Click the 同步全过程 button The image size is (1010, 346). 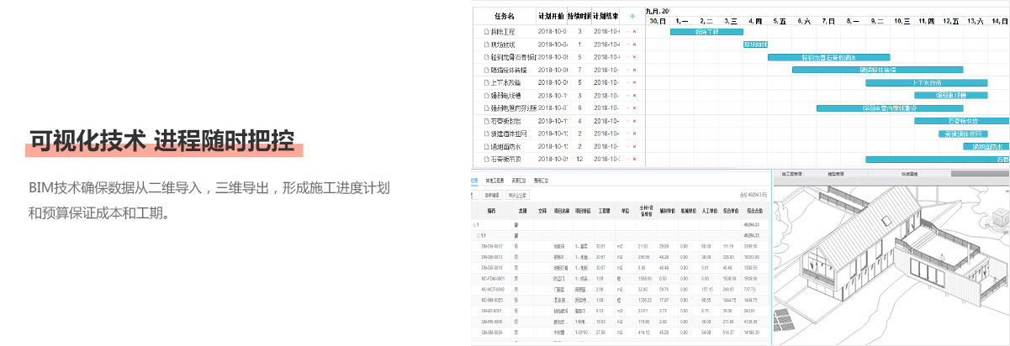[x=518, y=195]
